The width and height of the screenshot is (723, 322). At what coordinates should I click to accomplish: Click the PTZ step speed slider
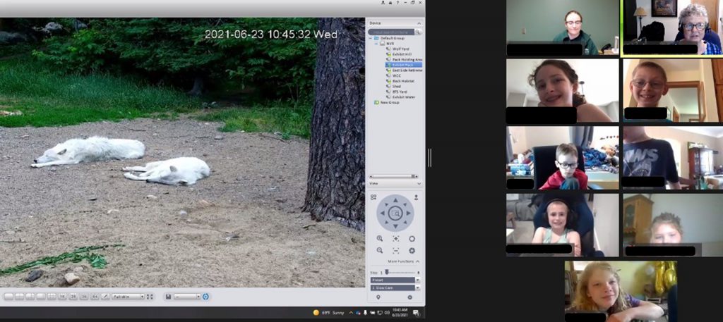click(400, 272)
